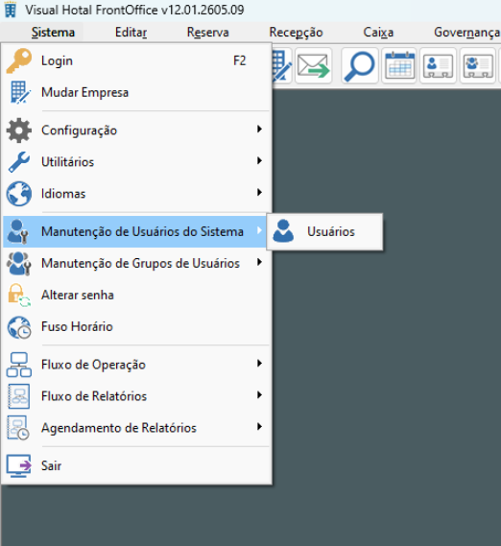Click the gear icon beside Configuração
This screenshot has width=501, height=546.
click(19, 131)
